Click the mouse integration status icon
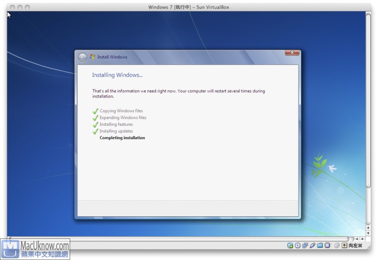Viewport: 378px width, 260px height. tap(337, 245)
